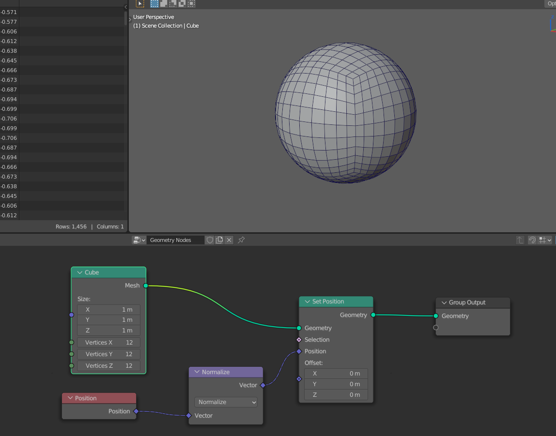Expand the viewport toolbar side arrow

130,19
